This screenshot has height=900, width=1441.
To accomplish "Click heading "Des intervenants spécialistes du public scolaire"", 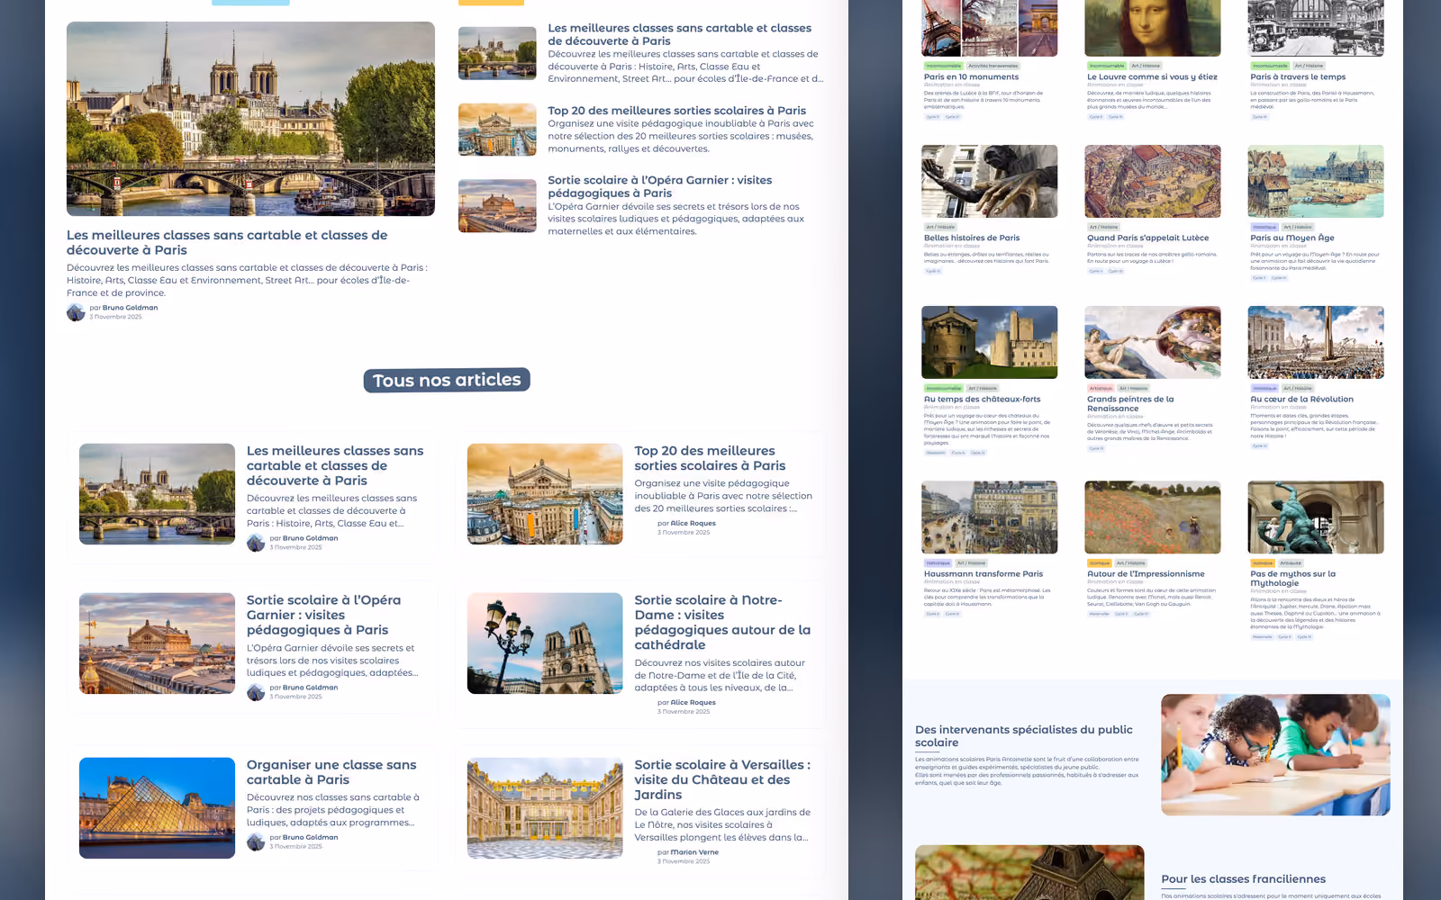I will tap(1024, 736).
